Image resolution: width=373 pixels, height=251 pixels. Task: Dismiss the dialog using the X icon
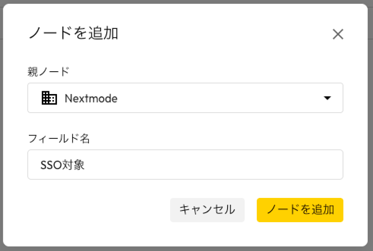(338, 34)
